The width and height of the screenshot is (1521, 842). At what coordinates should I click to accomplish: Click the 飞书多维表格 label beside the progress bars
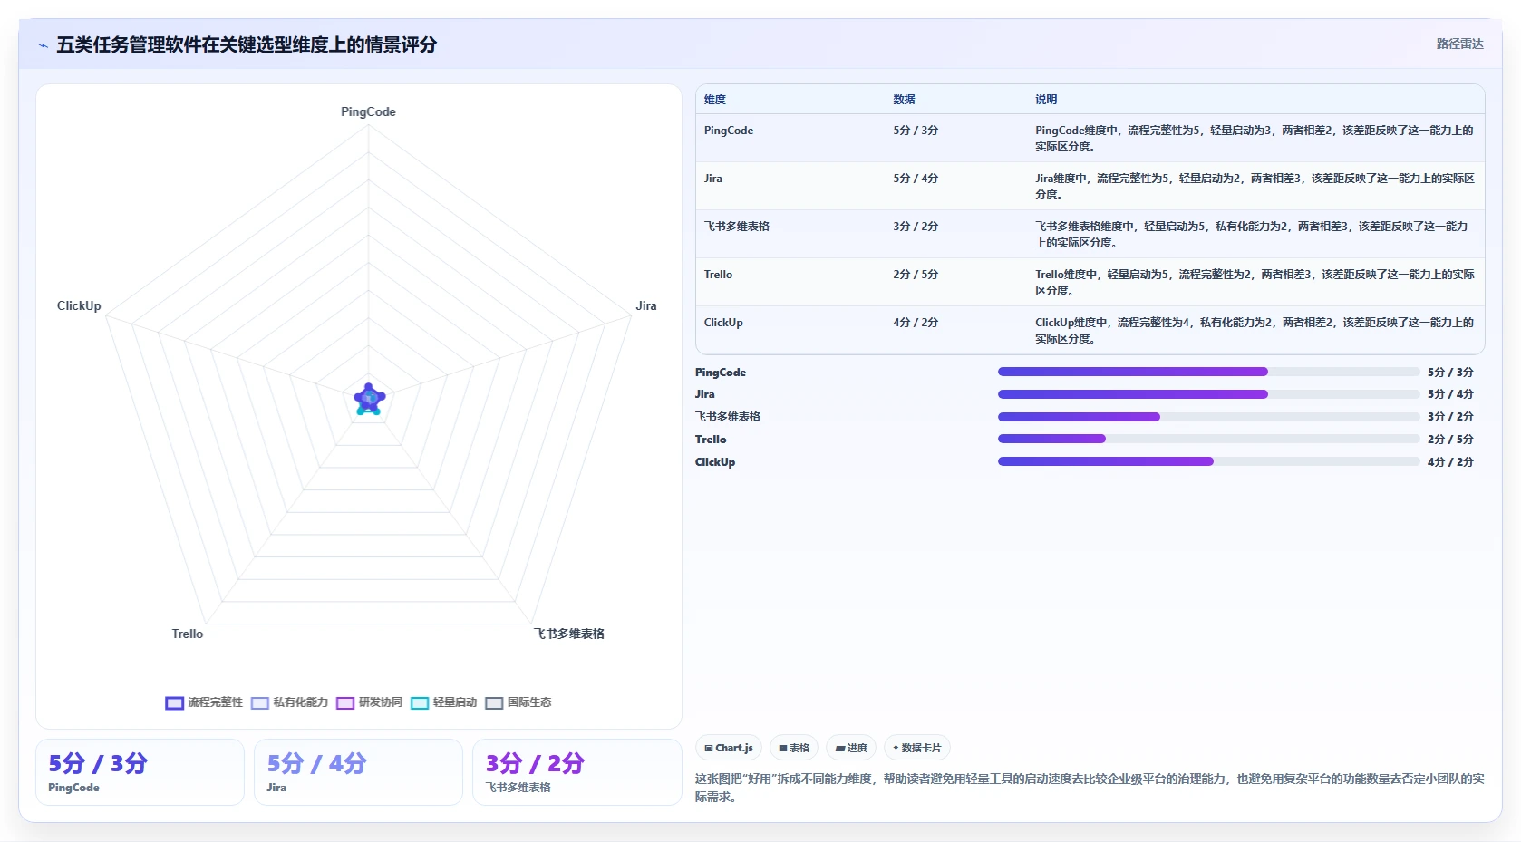728,417
